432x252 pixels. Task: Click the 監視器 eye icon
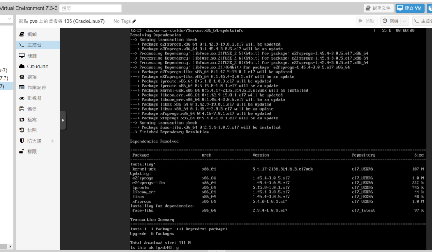22,98
